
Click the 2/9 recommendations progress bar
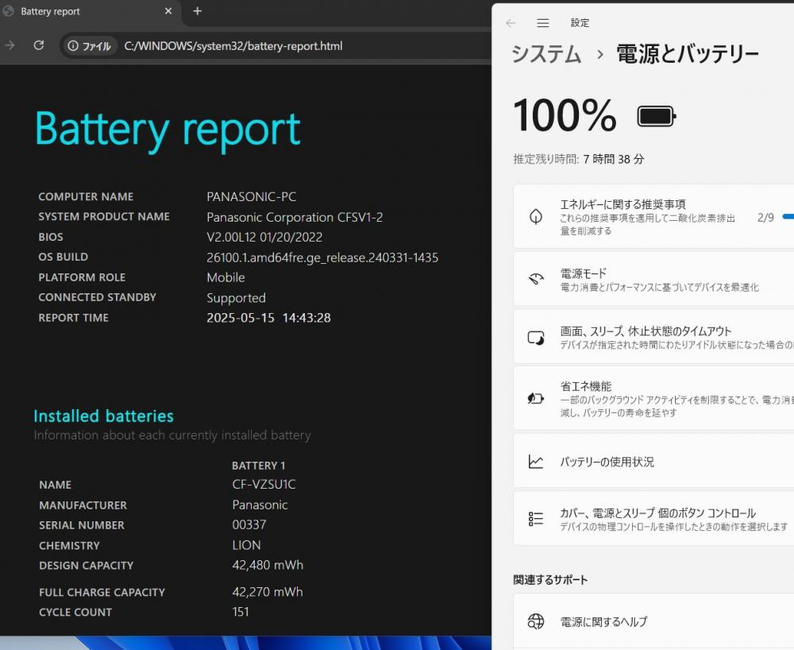788,217
